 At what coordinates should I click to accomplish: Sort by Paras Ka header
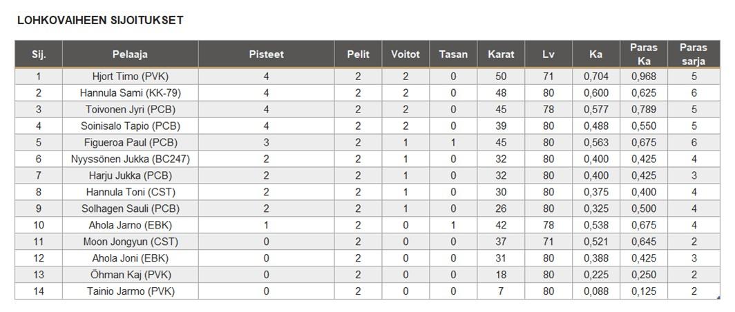point(643,55)
